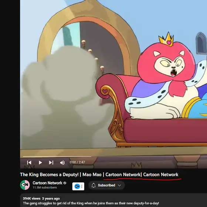Click the notification bell icon
This screenshot has width=207, height=207.
click(x=94, y=185)
